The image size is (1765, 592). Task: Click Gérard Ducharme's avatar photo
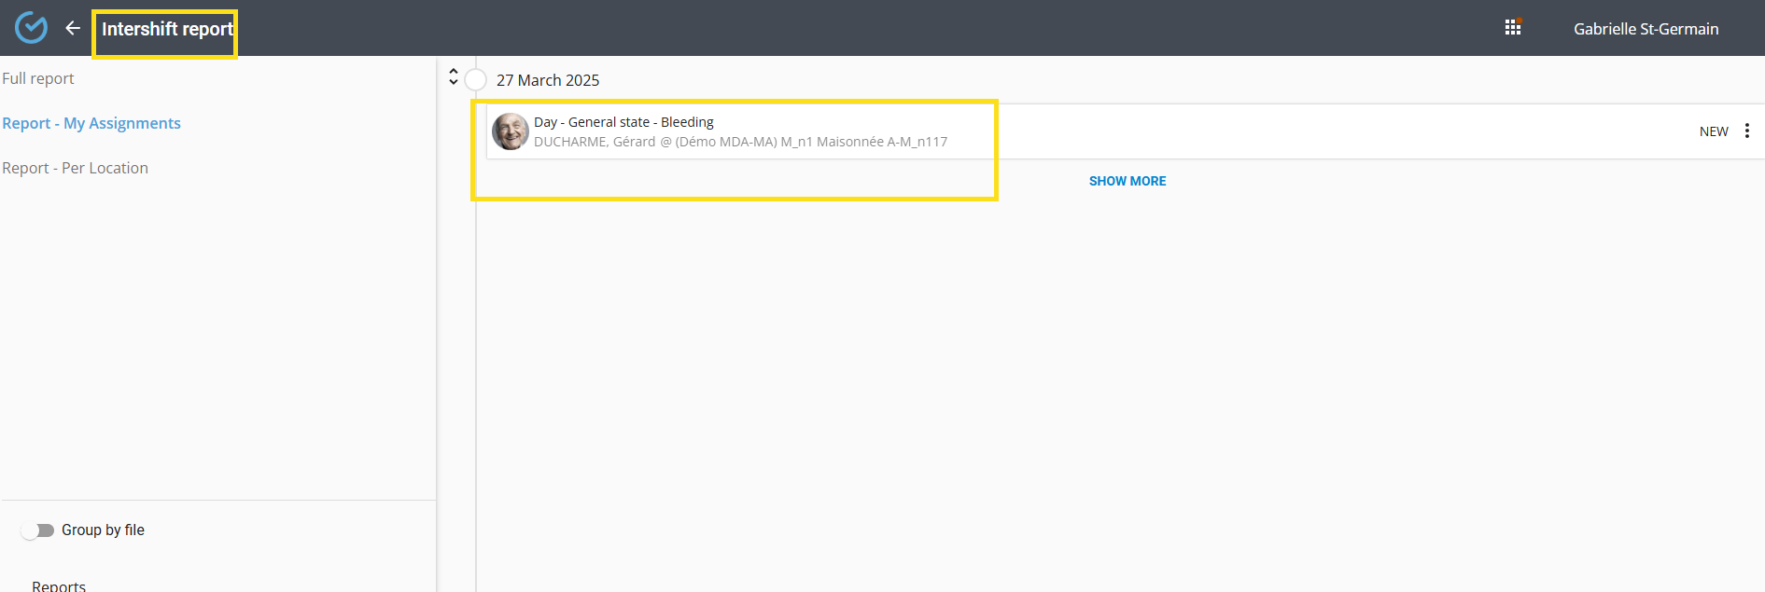point(511,131)
